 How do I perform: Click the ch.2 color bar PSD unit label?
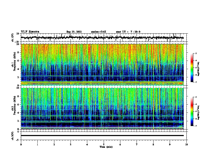198,113
